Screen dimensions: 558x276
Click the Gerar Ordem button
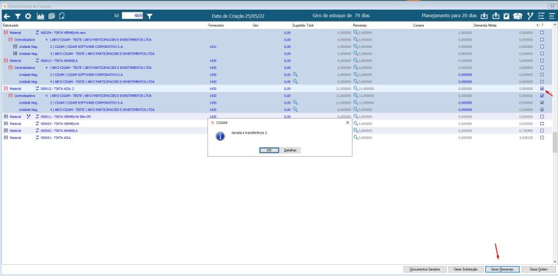(x=539, y=269)
